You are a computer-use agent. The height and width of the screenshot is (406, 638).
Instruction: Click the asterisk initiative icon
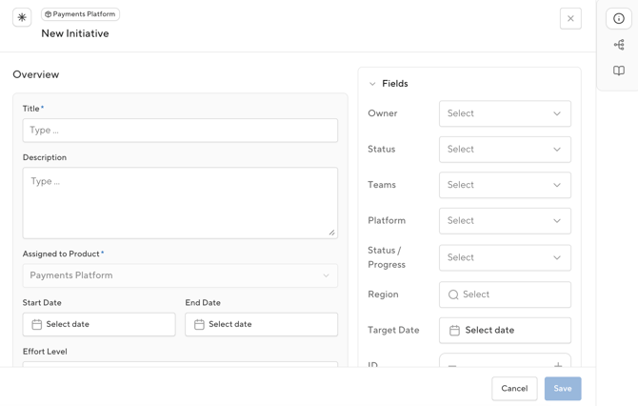(x=22, y=17)
